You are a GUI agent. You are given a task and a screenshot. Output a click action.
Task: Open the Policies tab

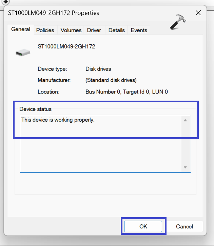point(45,30)
